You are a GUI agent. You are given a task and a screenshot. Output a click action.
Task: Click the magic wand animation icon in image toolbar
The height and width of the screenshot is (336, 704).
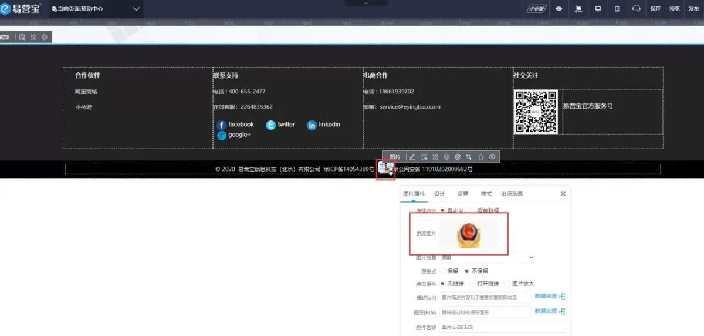point(469,157)
